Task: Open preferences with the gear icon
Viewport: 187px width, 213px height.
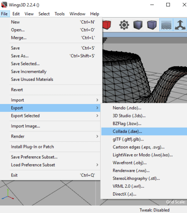Action: (x=124, y=25)
